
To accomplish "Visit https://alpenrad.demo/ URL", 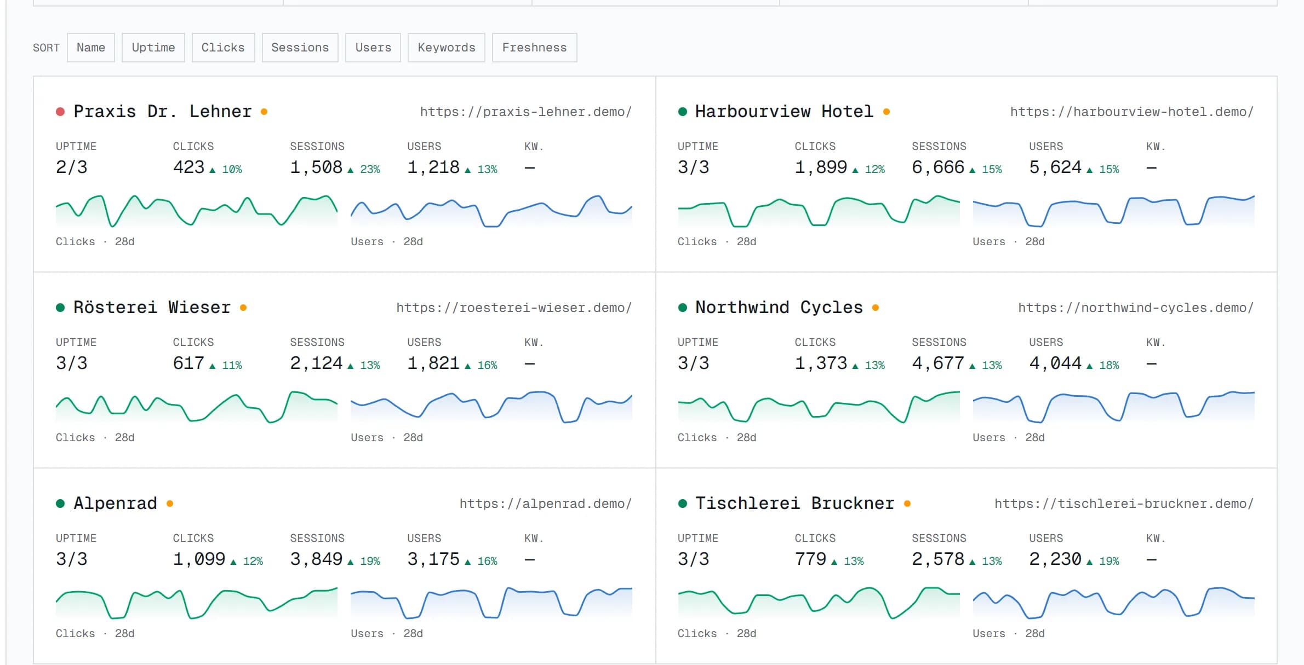I will (x=546, y=504).
